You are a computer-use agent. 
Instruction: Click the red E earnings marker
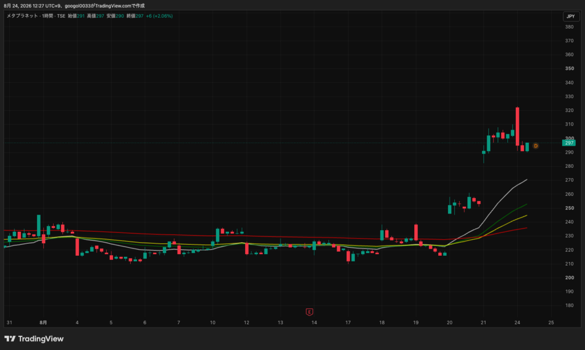(x=309, y=312)
